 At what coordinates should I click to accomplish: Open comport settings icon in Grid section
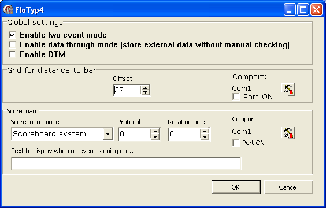[288, 90]
